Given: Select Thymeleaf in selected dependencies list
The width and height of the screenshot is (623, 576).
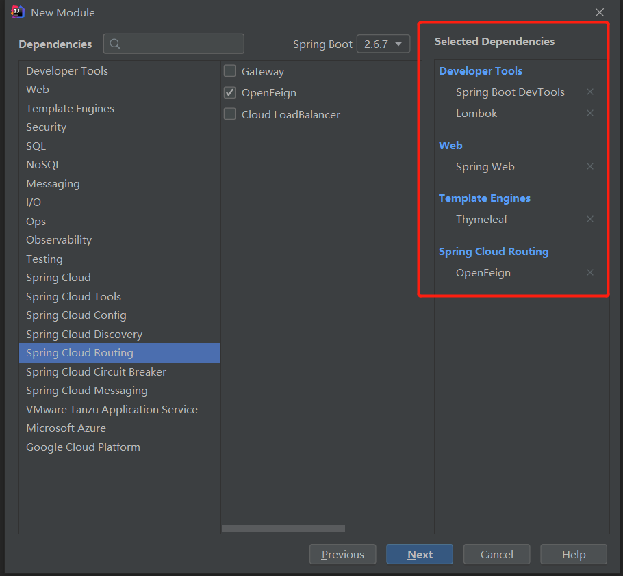Looking at the screenshot, I should click(481, 219).
